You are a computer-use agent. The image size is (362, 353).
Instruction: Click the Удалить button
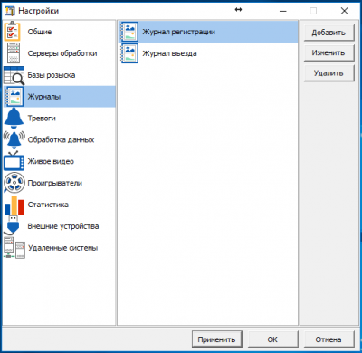coord(329,73)
